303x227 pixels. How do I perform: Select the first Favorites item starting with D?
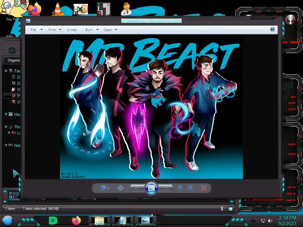[x=16, y=77]
